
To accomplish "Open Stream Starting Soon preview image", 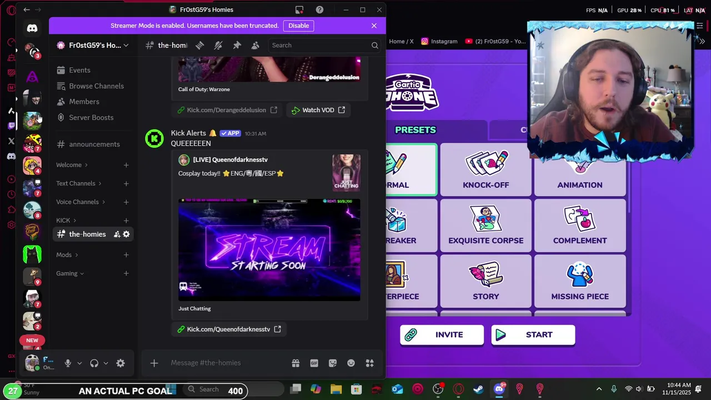I will point(269,249).
